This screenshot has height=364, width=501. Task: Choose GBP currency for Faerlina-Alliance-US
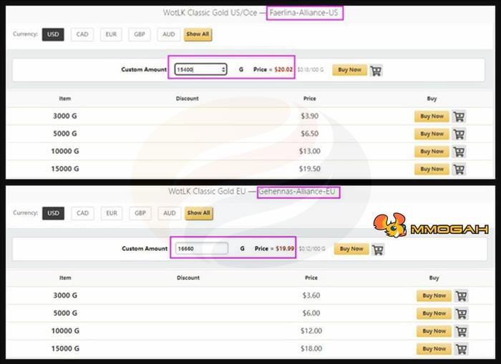coord(140,34)
